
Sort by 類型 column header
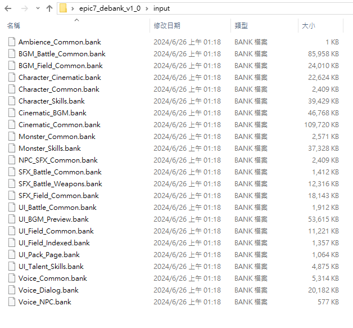241,26
